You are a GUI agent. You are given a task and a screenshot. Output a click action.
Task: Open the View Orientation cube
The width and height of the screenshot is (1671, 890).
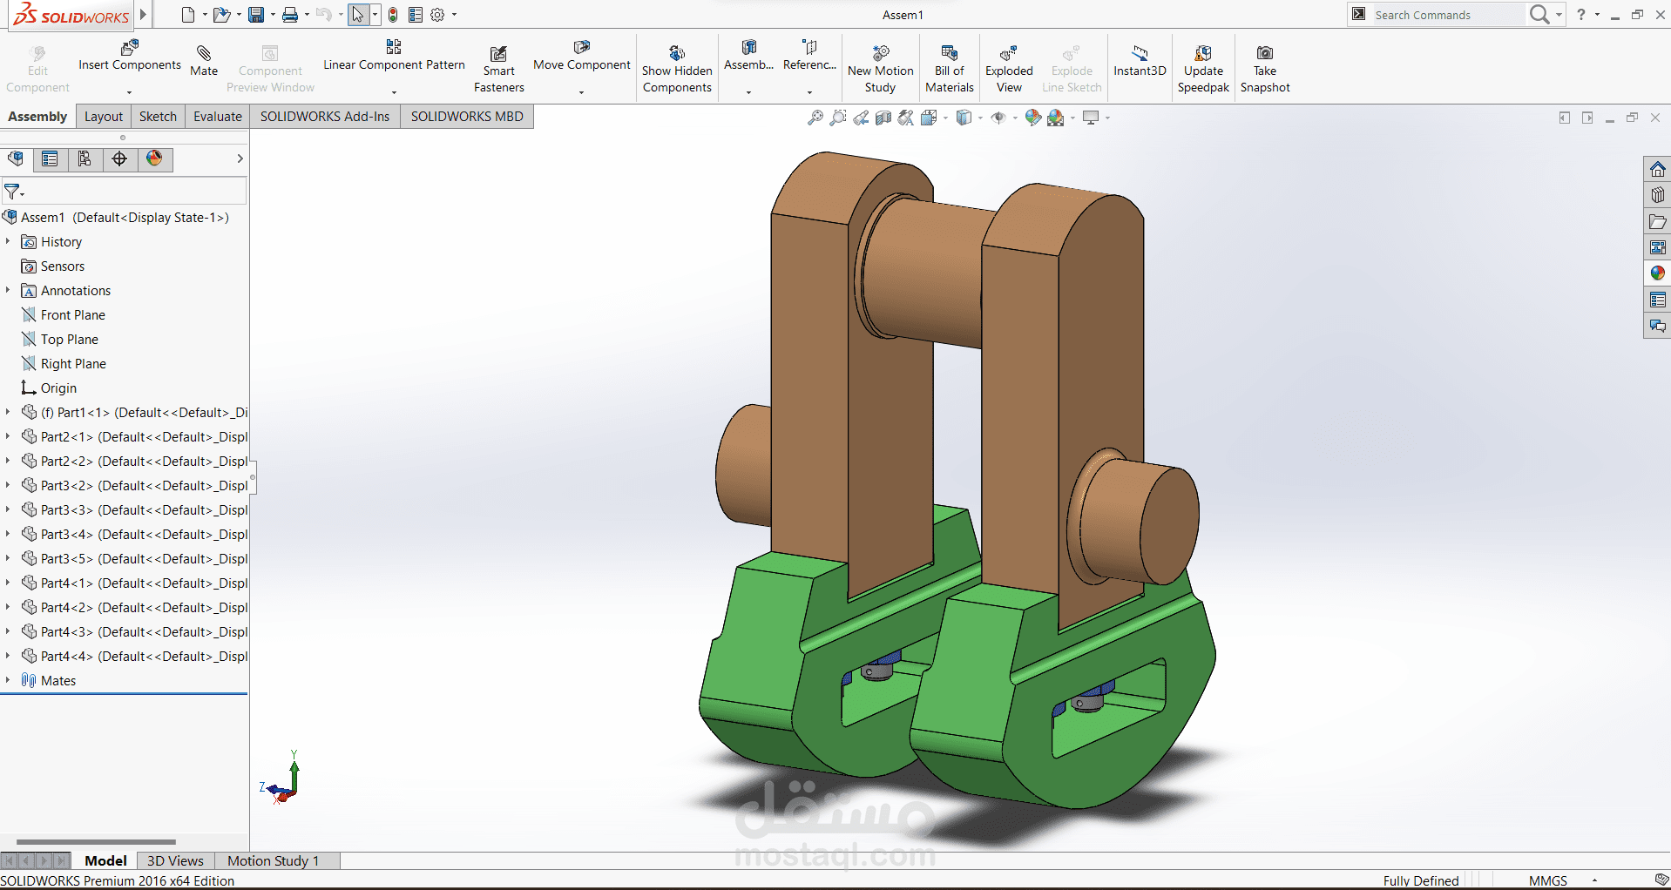click(x=930, y=118)
